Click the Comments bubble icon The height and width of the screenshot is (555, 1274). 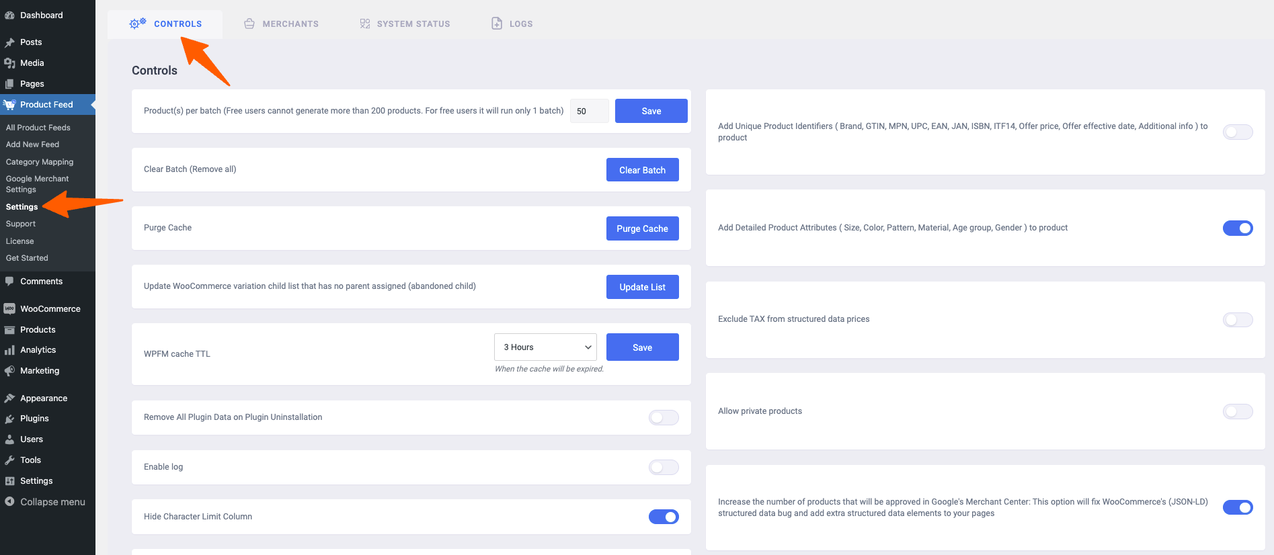click(9, 282)
